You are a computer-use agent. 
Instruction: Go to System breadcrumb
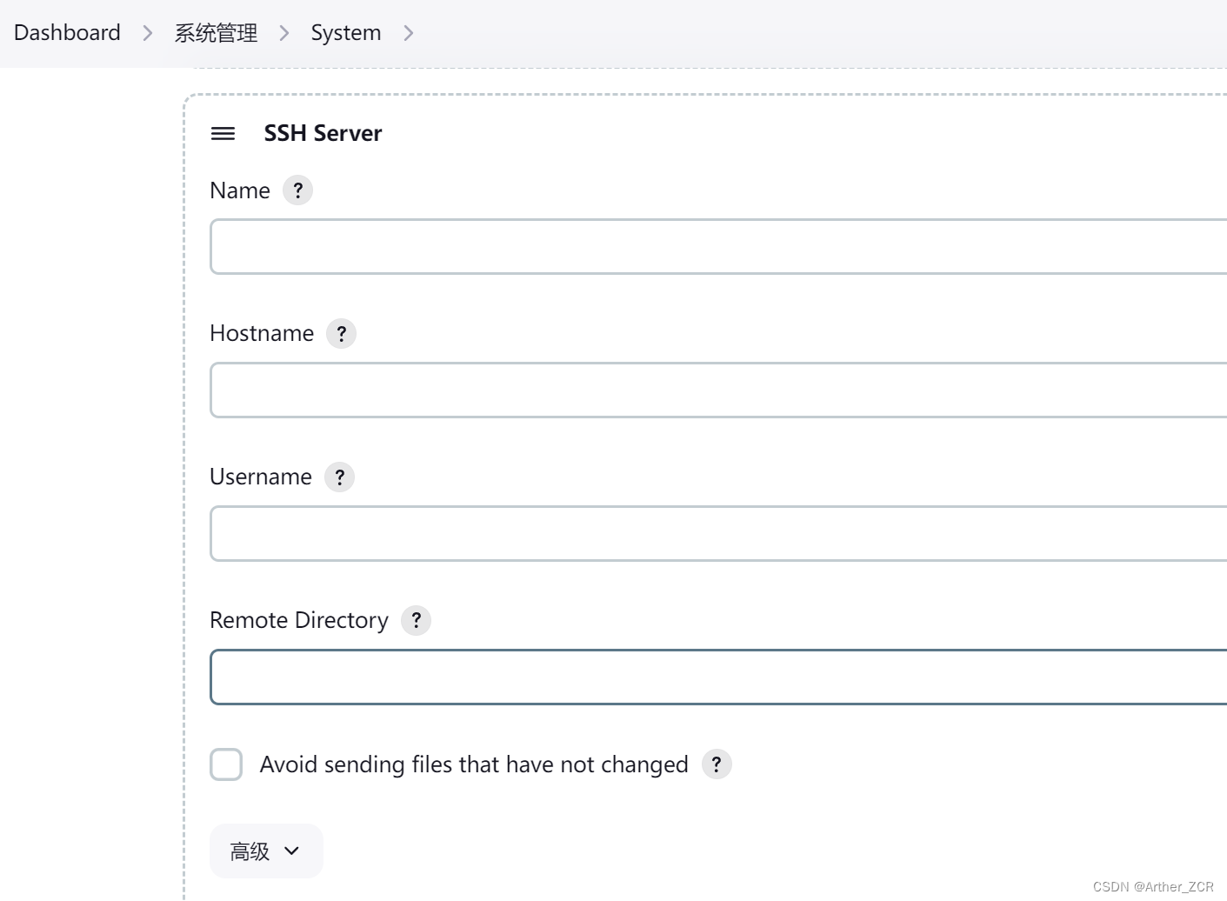(x=346, y=33)
